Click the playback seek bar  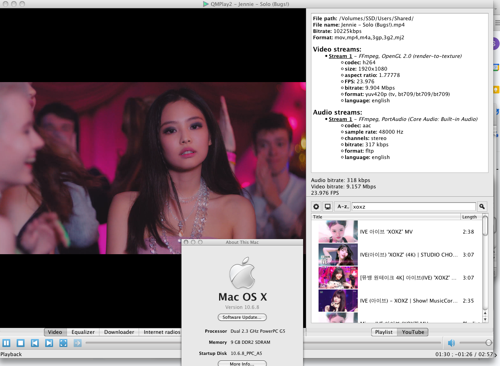(x=263, y=343)
